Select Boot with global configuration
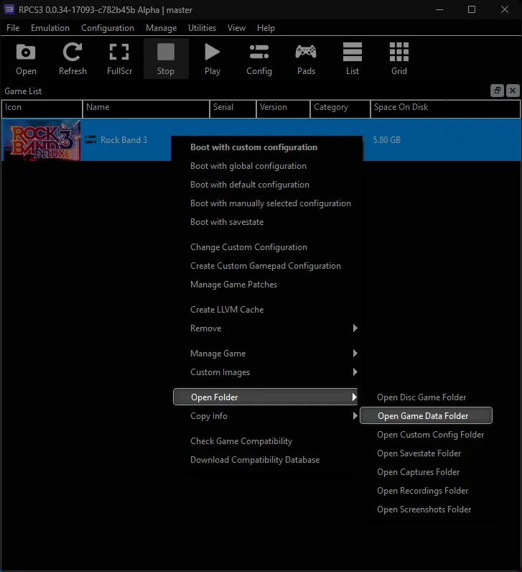This screenshot has width=522, height=572. coord(266,166)
